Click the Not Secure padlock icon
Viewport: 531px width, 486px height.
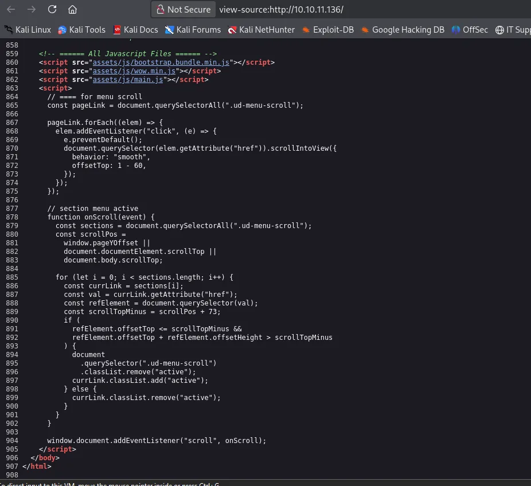point(160,10)
